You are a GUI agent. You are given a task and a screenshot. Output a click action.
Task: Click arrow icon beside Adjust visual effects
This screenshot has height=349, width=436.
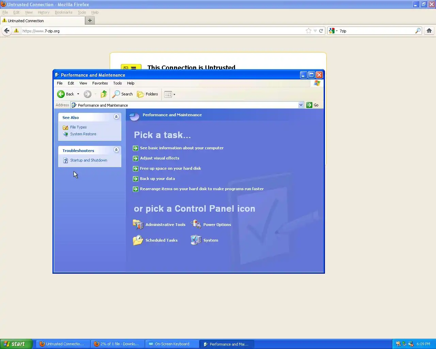pyautogui.click(x=136, y=158)
